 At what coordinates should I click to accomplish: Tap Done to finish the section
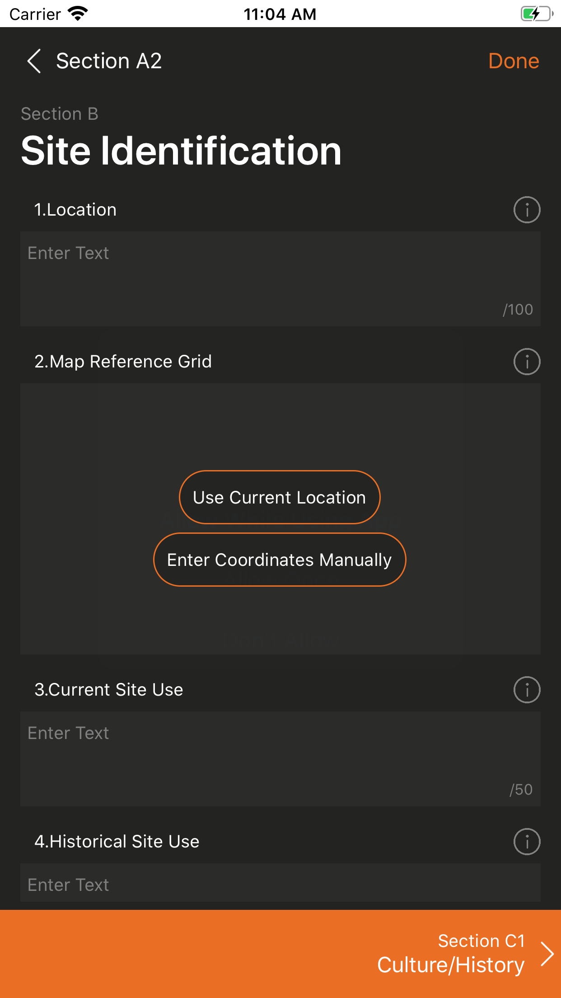[x=514, y=61]
